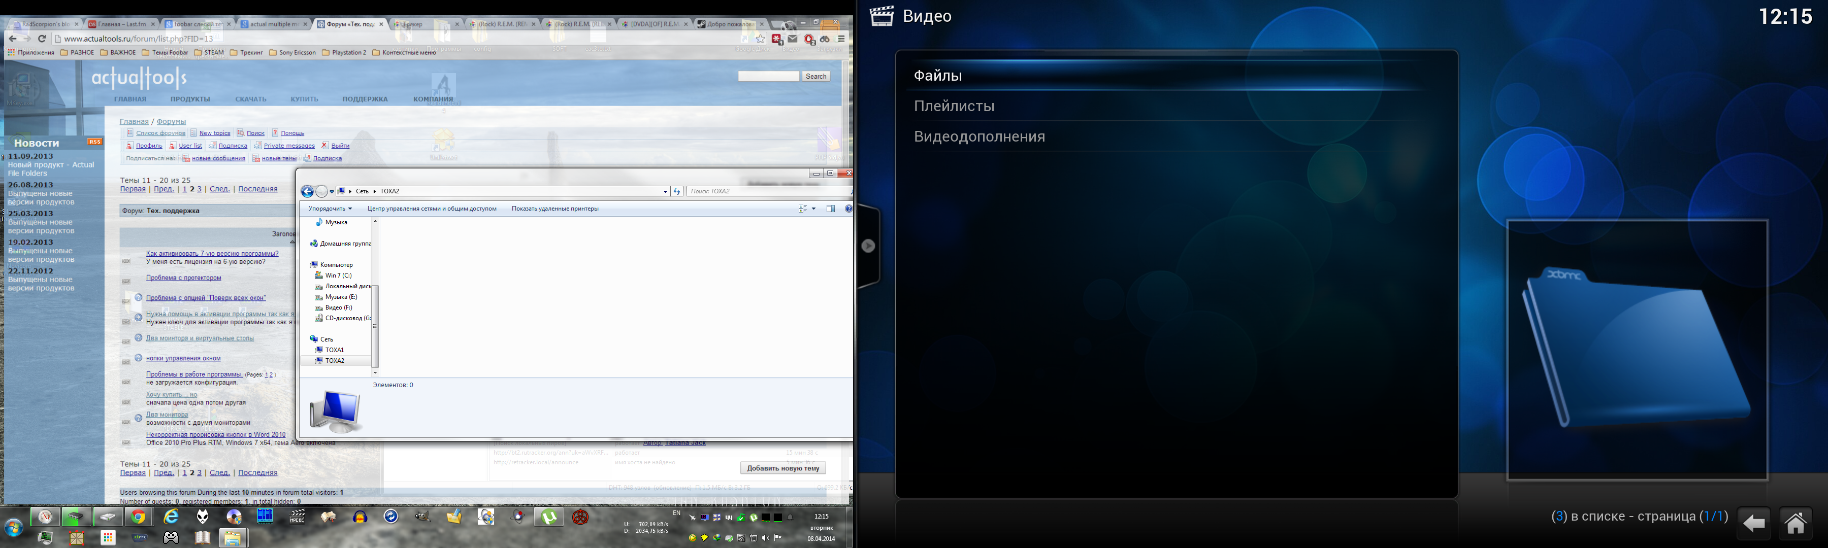Screen dimensions: 1828x548
Task: Open Chrome hamburger menu
Action: click(841, 39)
